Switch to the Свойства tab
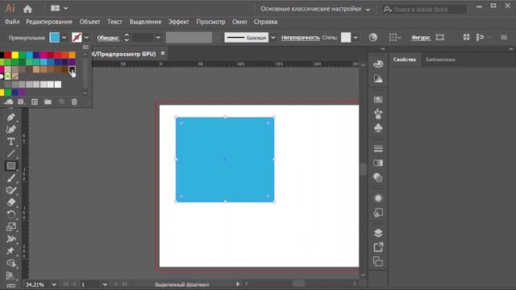The height and width of the screenshot is (290, 516). [404, 60]
